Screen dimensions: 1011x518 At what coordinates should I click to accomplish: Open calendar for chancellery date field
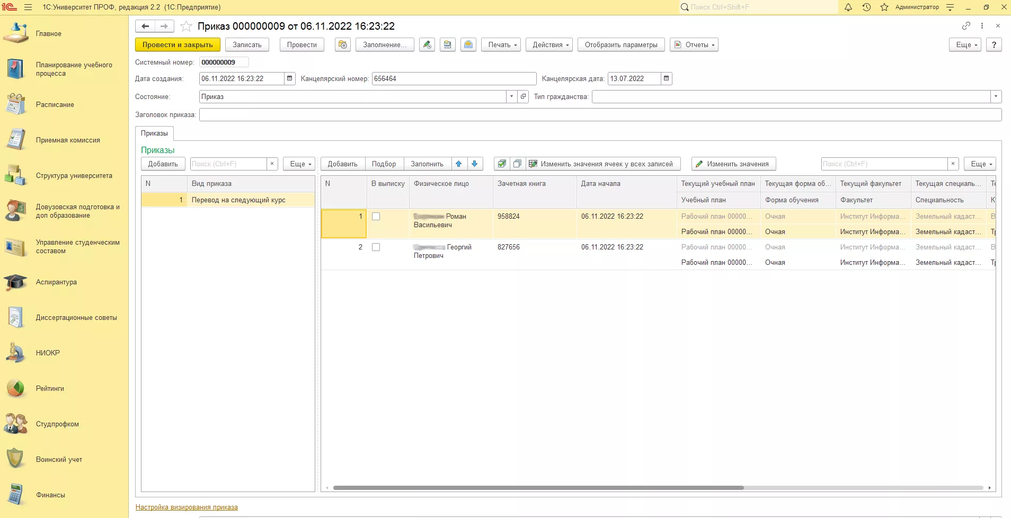coord(667,78)
